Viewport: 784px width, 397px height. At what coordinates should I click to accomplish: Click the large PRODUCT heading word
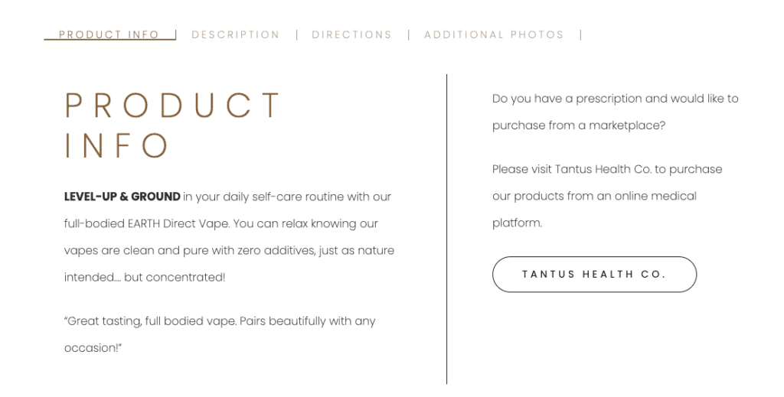tap(173, 106)
